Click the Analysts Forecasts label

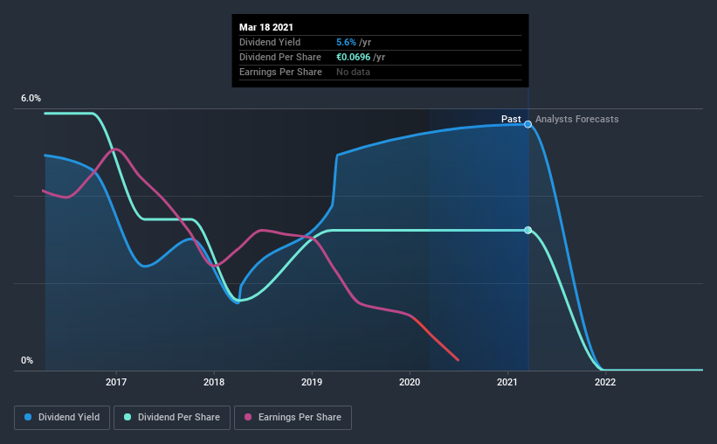[x=577, y=119]
